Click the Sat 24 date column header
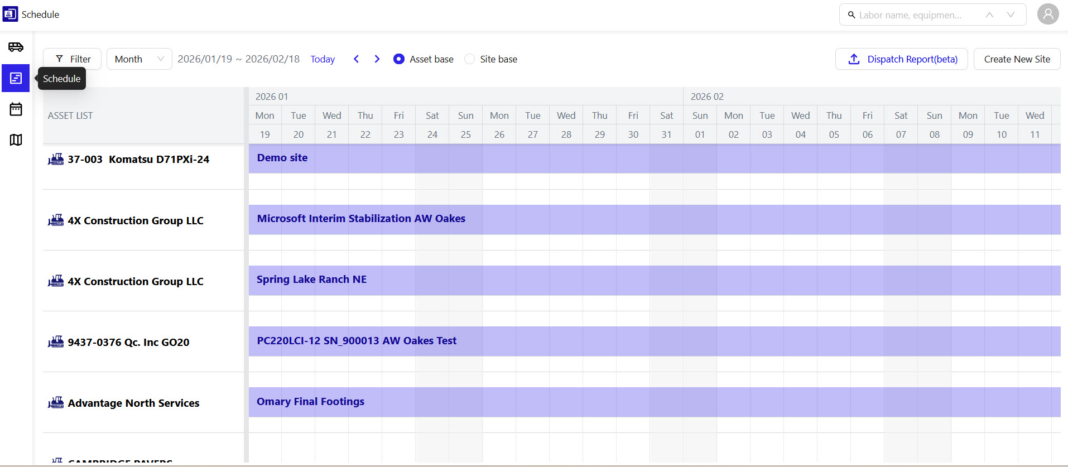Screen dimensions: 1068x467 tap(432, 124)
